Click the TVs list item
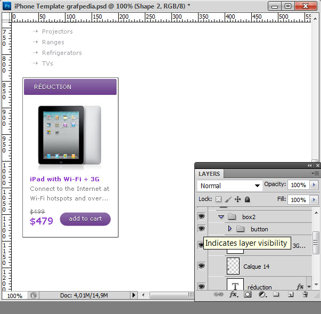Viewport: 321px width, 314px height. coord(47,63)
